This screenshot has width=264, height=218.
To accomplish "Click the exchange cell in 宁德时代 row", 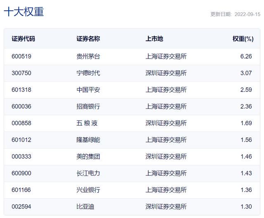I will click(x=166, y=73).
